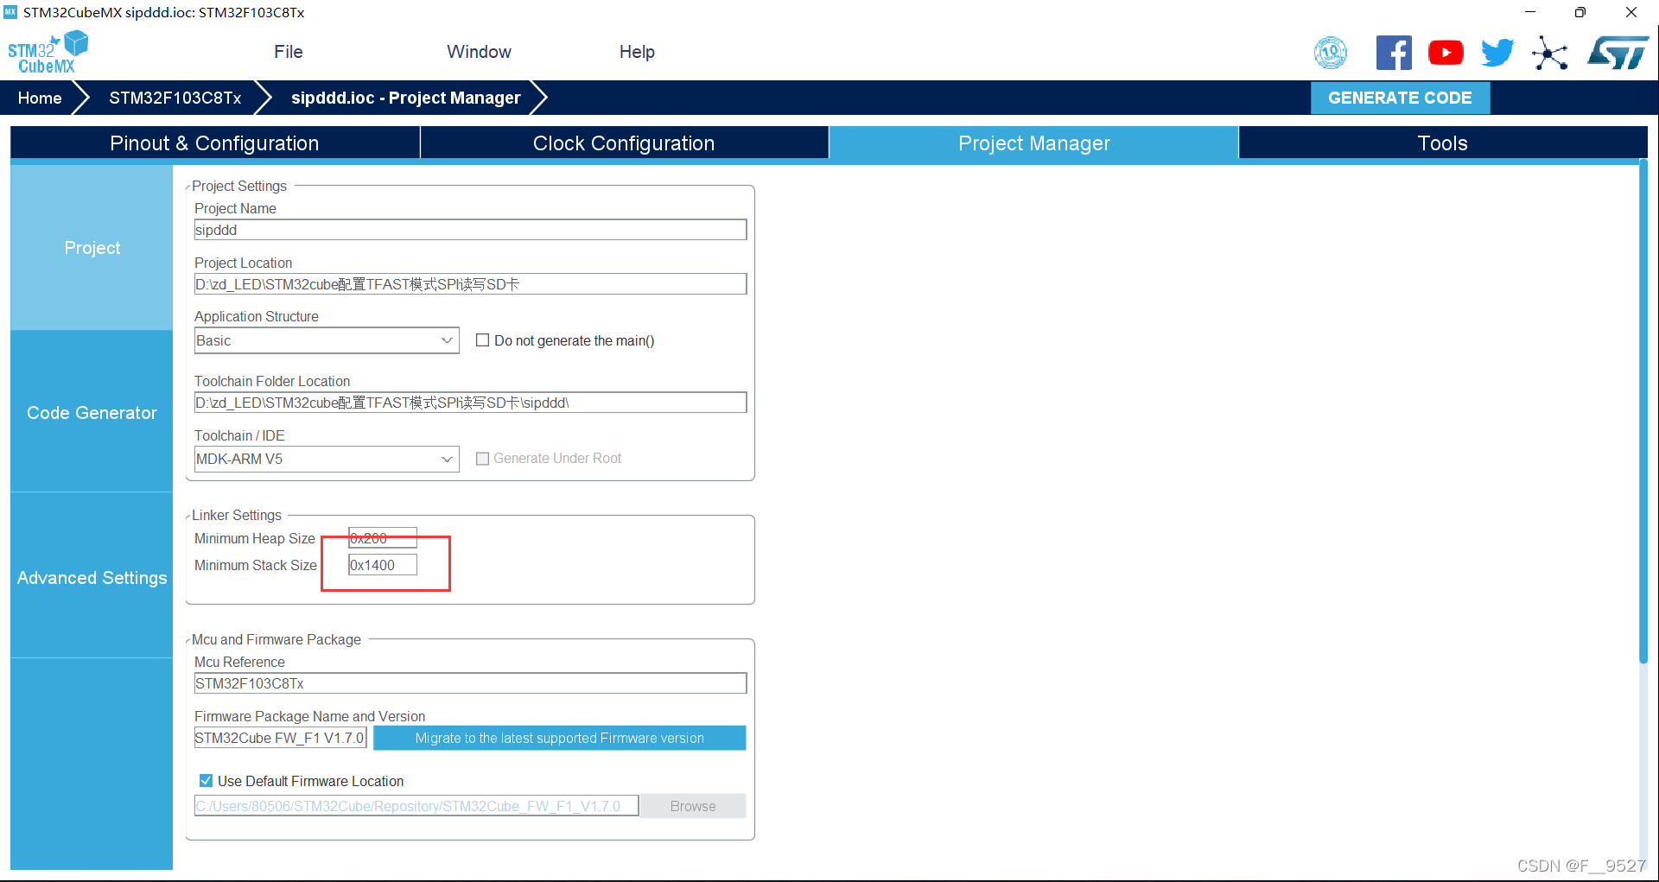Open the Twitter bird icon link
This screenshot has width=1659, height=882.
[x=1497, y=53]
